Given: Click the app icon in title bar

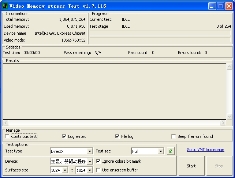Looking at the screenshot, I should (x=5, y=6).
